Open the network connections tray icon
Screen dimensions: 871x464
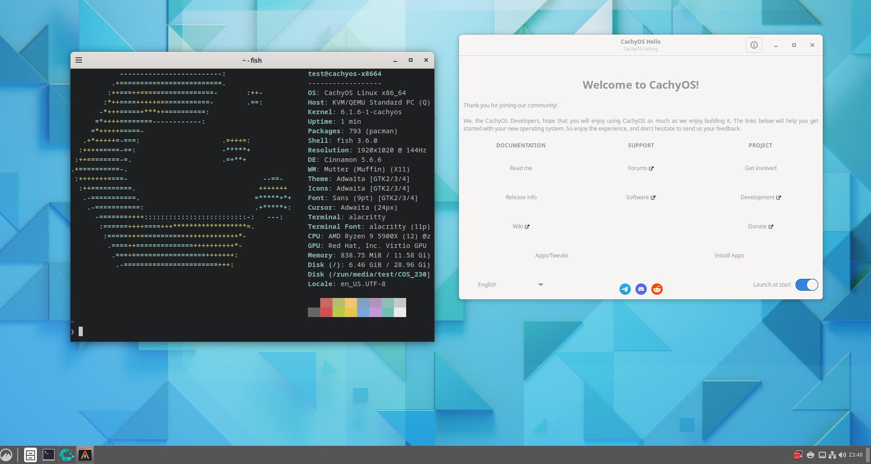(x=832, y=455)
